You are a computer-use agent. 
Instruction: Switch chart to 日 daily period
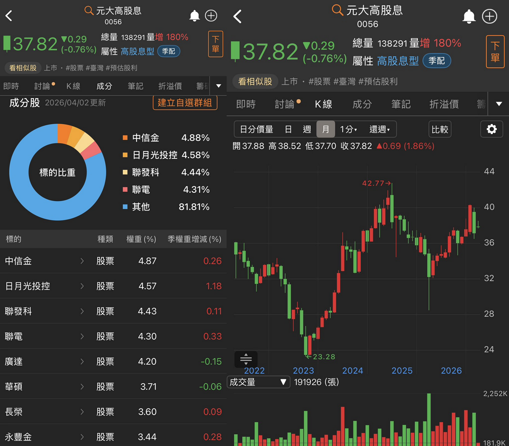click(288, 129)
